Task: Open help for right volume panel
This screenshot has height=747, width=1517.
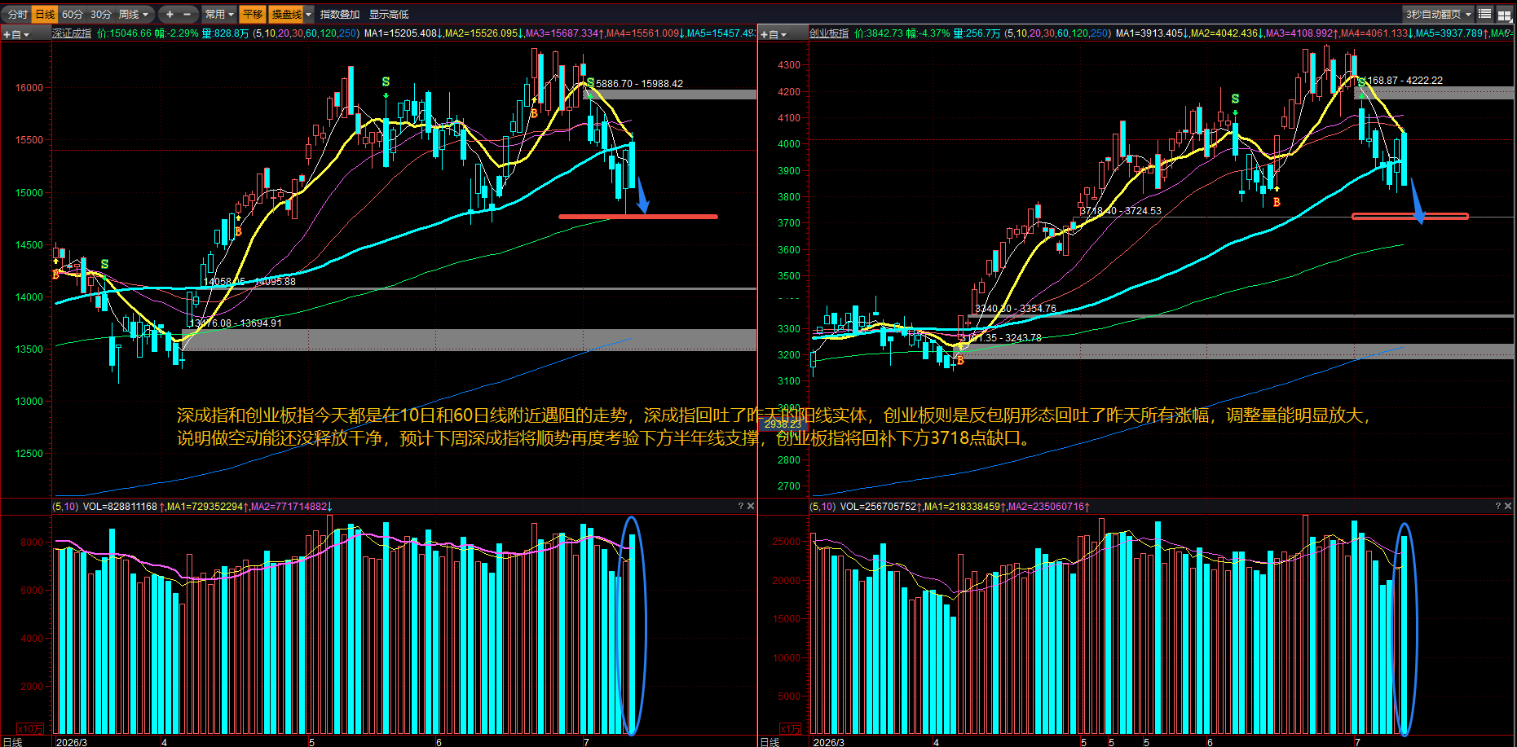Action: click(x=1498, y=507)
